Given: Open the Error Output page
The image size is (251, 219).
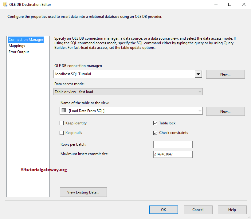Looking at the screenshot, I should (19, 52).
